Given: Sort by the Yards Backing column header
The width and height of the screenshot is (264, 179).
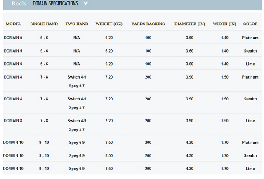Looking at the screenshot, I should 148,24.
